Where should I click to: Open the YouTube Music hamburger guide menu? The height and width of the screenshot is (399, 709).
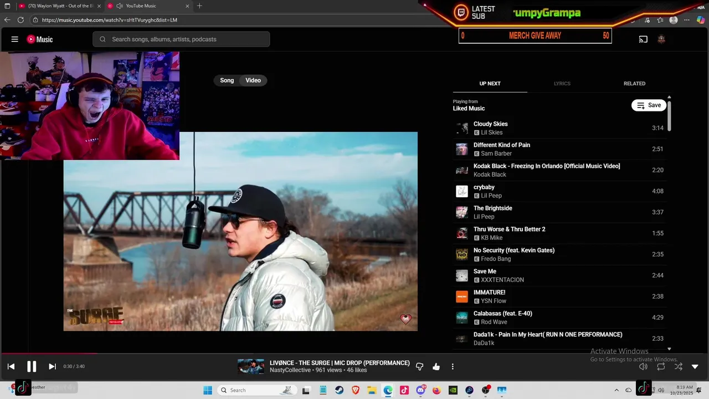[15, 39]
